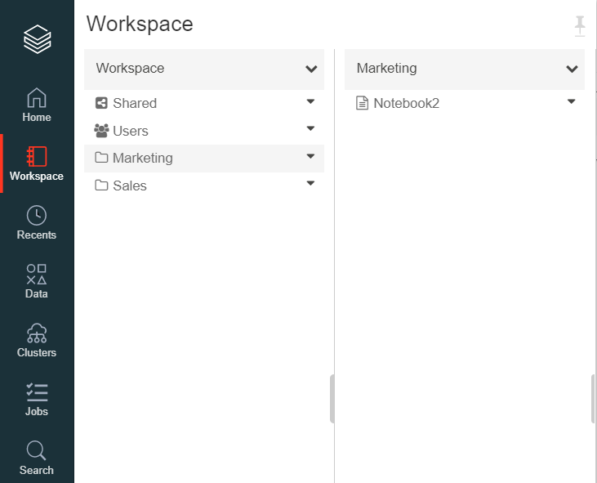Open dropdown arrow next to Users

click(310, 129)
